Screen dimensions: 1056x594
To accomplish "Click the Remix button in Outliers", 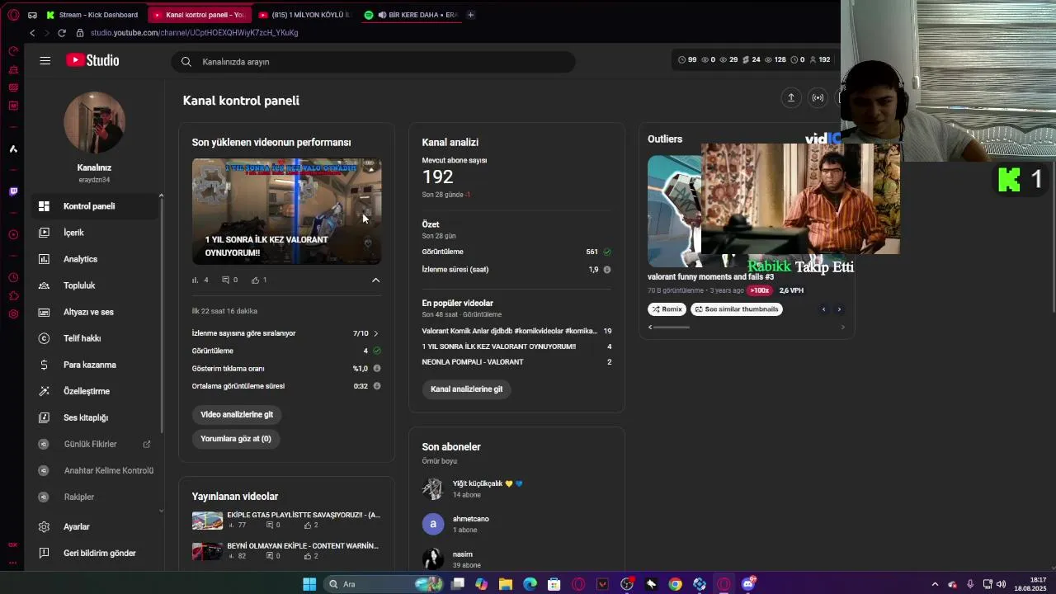I will (667, 309).
